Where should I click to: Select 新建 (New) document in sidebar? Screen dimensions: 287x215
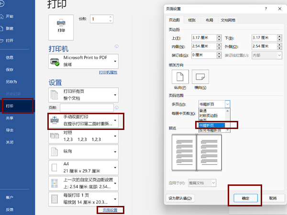pos(11,28)
